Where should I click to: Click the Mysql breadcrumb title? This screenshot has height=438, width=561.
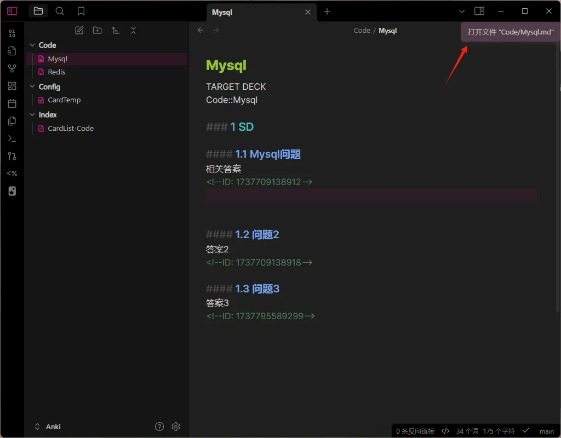(x=388, y=31)
